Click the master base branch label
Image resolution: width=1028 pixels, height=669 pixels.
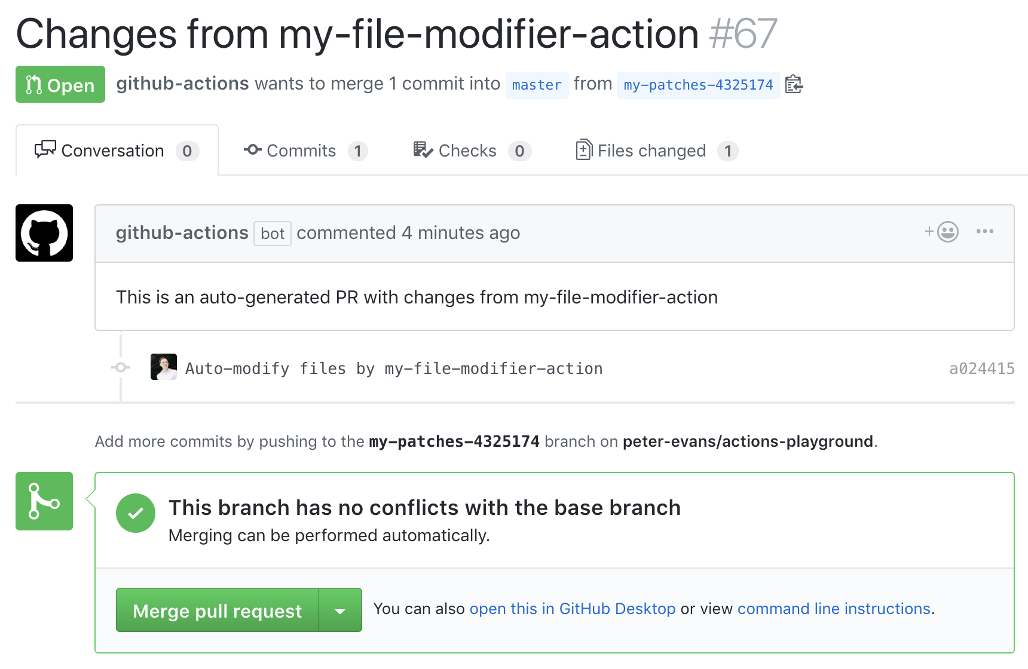[537, 85]
